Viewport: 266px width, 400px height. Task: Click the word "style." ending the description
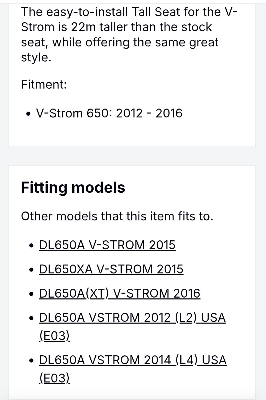click(36, 57)
